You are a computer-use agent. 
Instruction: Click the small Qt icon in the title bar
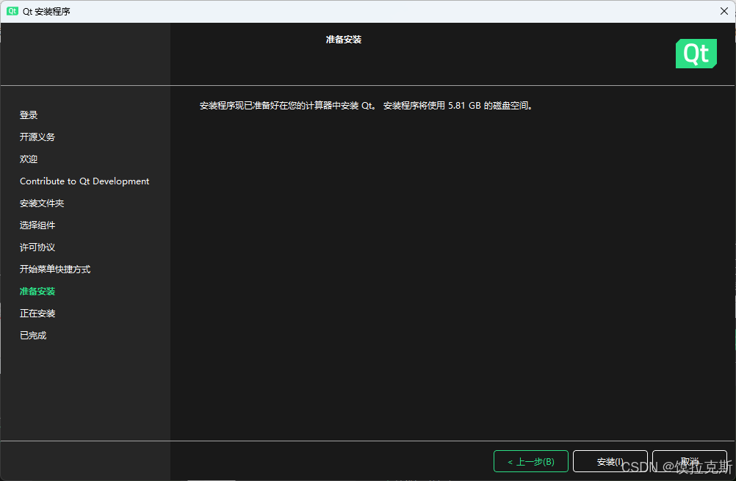click(12, 11)
